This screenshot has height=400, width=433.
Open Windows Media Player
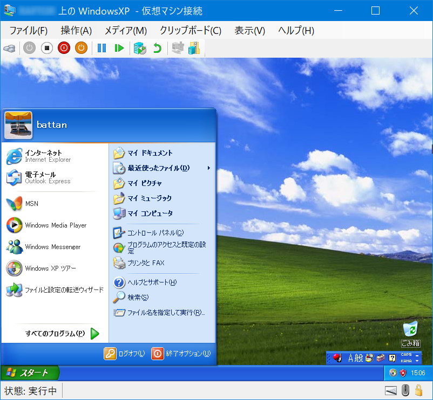55,225
